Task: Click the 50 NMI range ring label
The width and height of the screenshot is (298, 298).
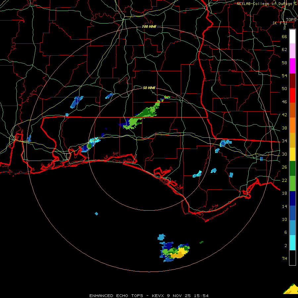Action: (x=149, y=88)
